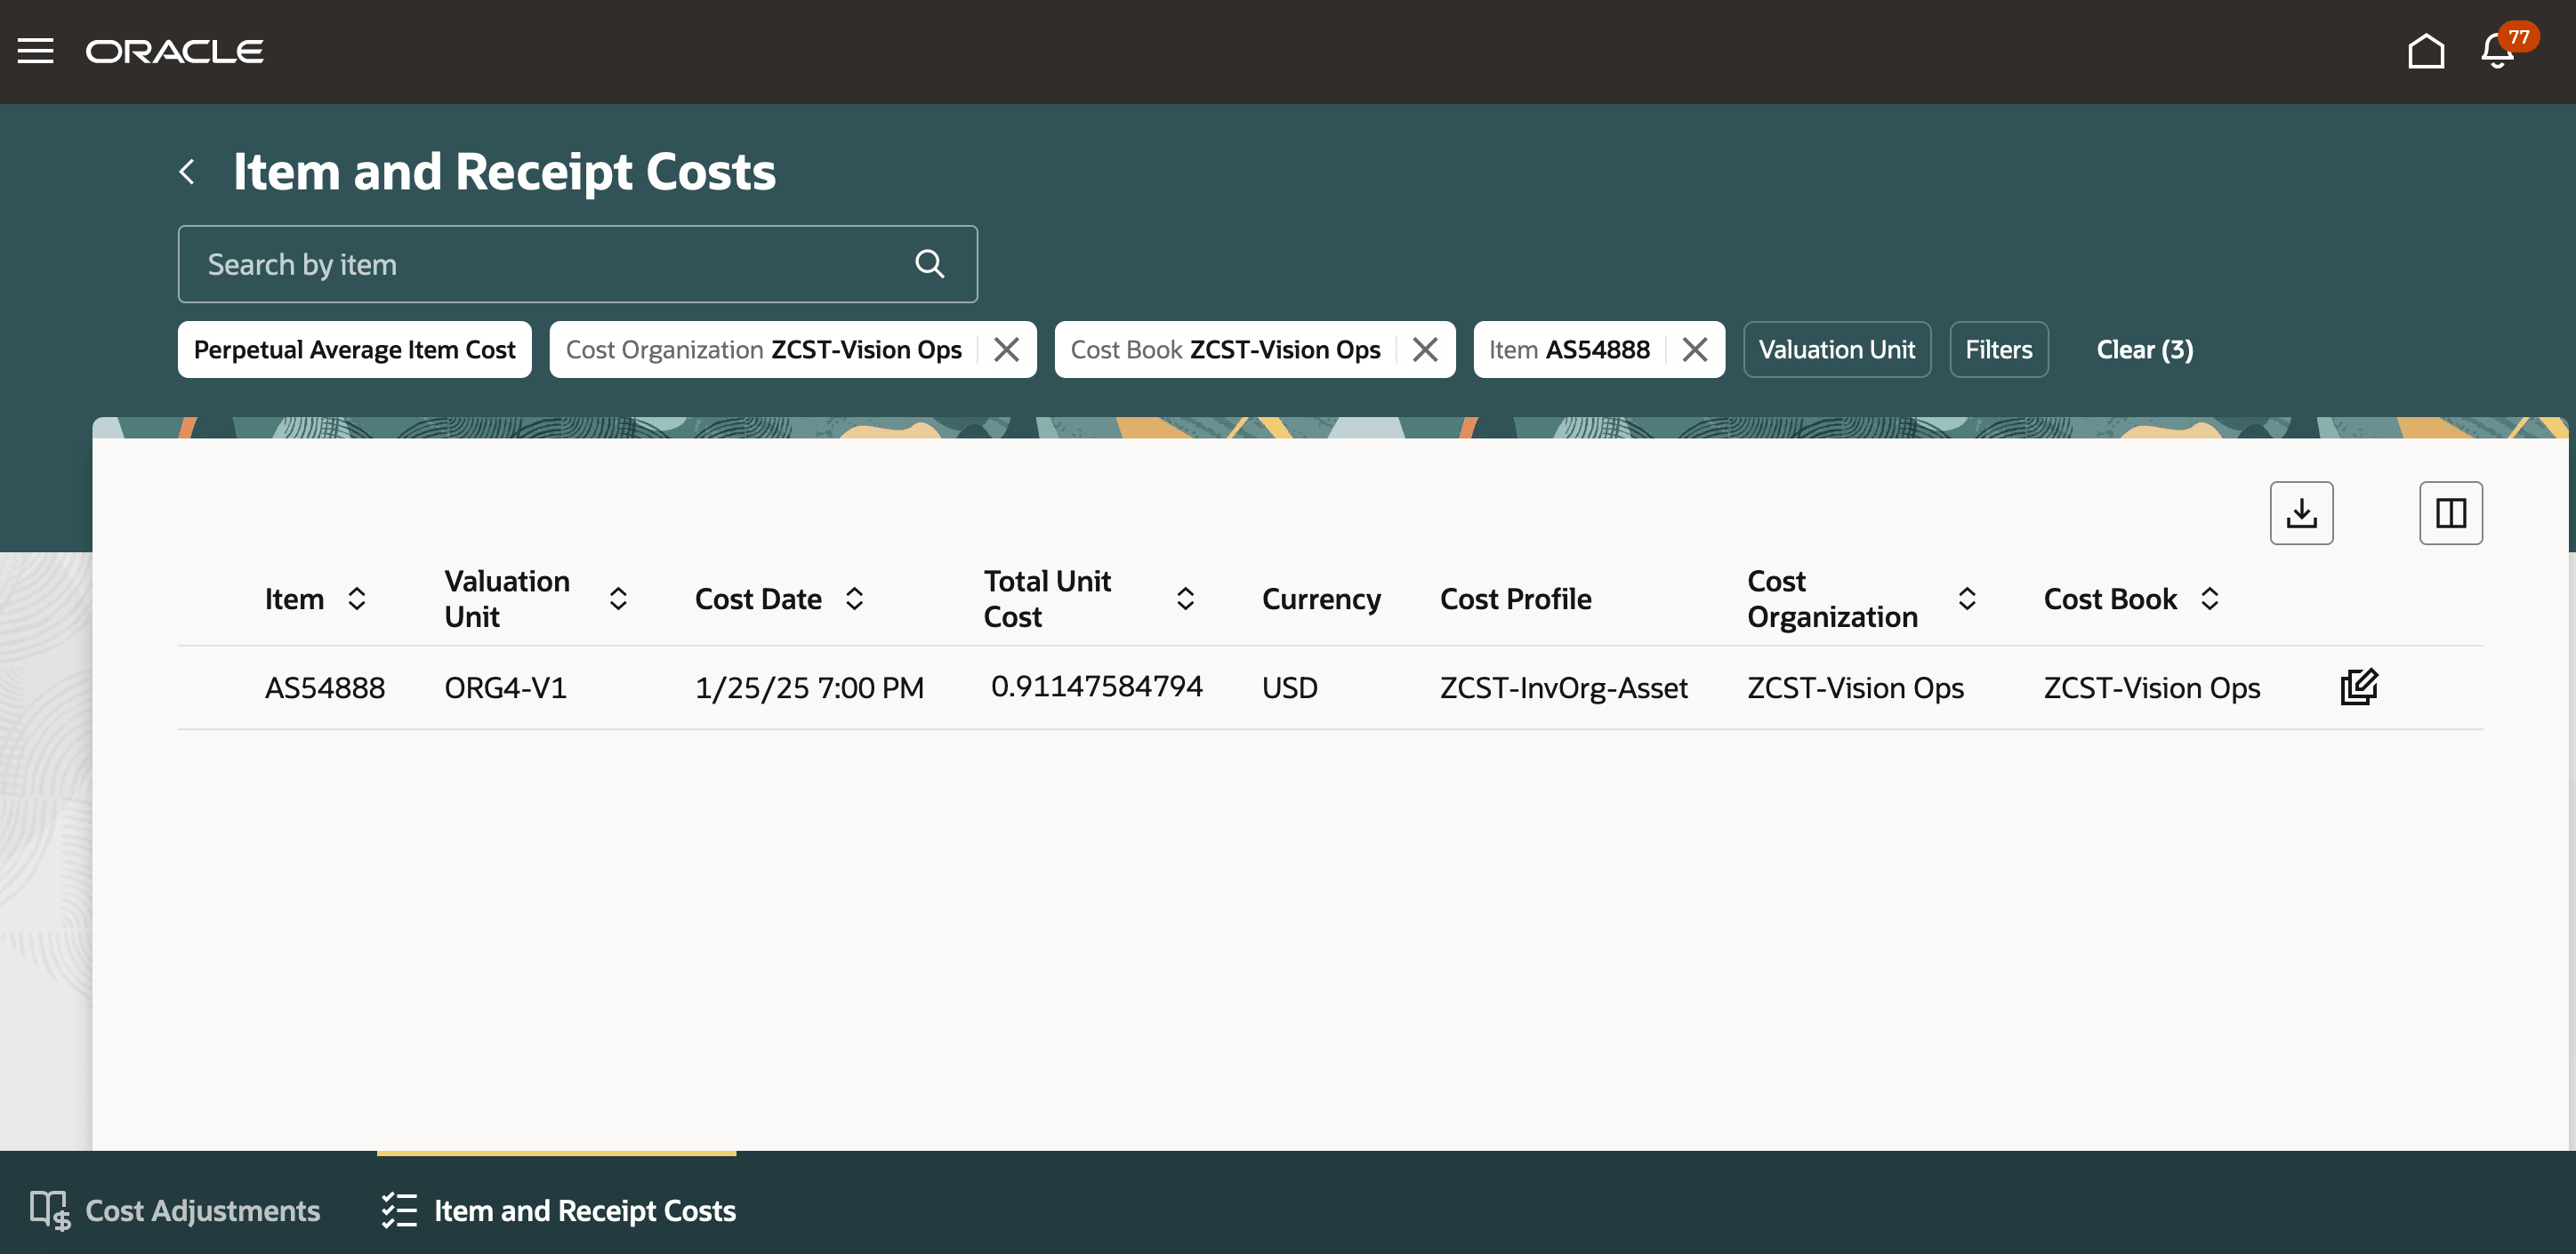Image resolution: width=2576 pixels, height=1254 pixels.
Task: Sort by Total Unit Cost column
Action: (1186, 598)
